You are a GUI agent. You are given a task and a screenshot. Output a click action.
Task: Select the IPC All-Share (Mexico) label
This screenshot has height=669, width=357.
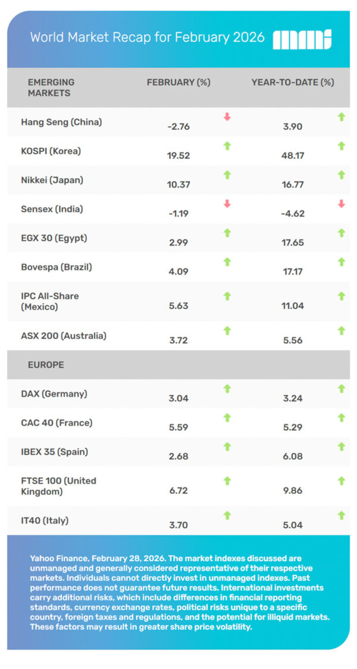pyautogui.click(x=51, y=301)
